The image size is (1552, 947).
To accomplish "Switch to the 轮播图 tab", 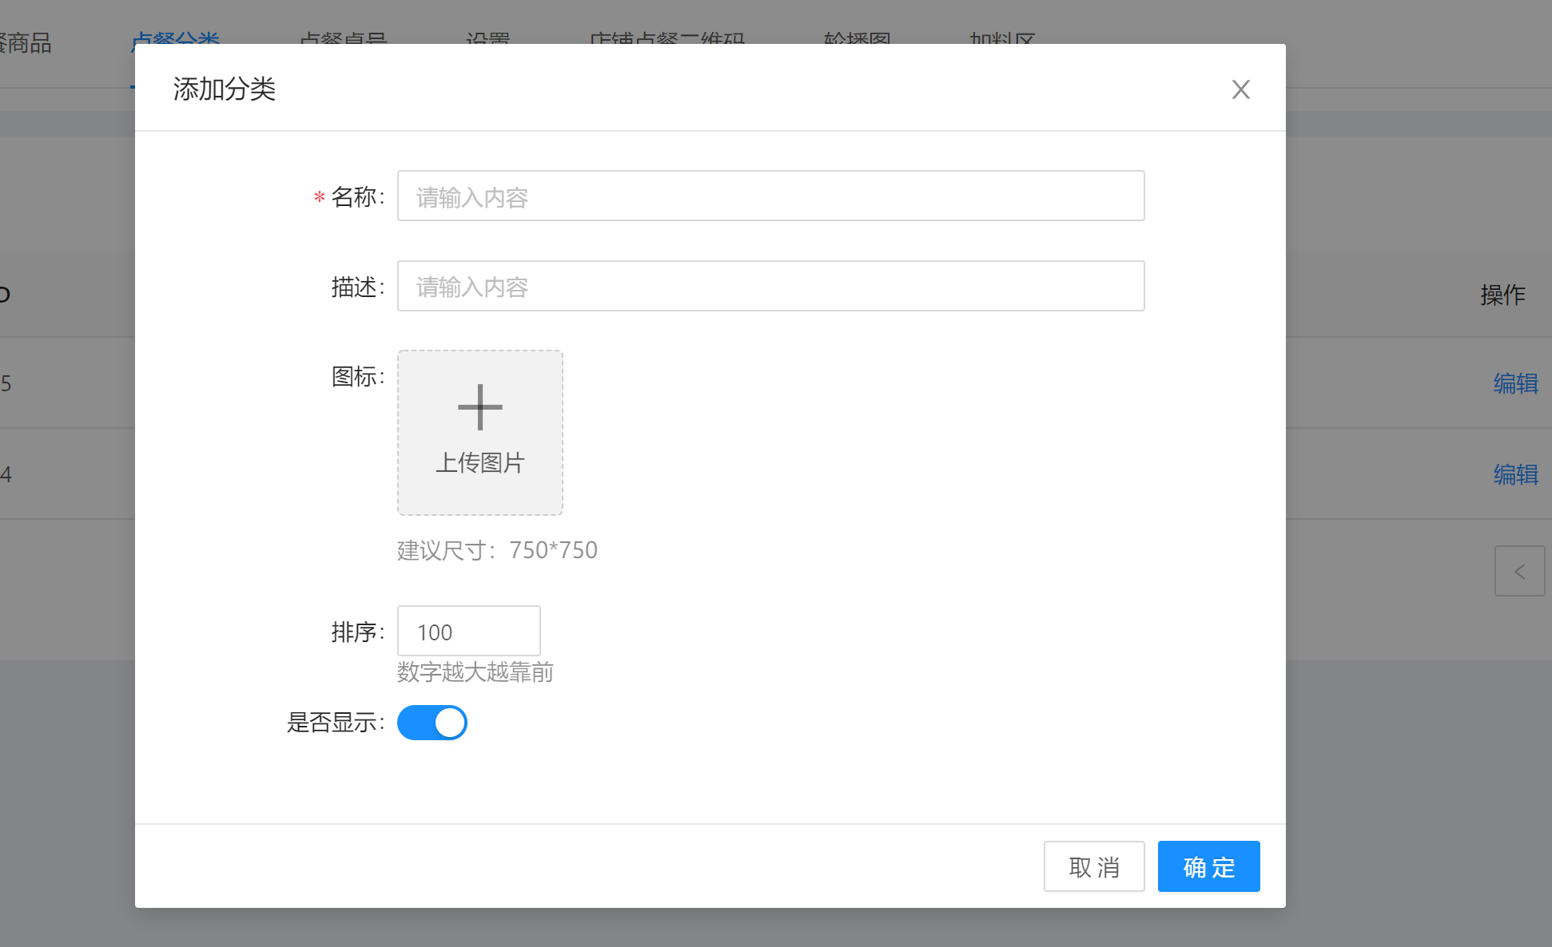I will coord(857,38).
